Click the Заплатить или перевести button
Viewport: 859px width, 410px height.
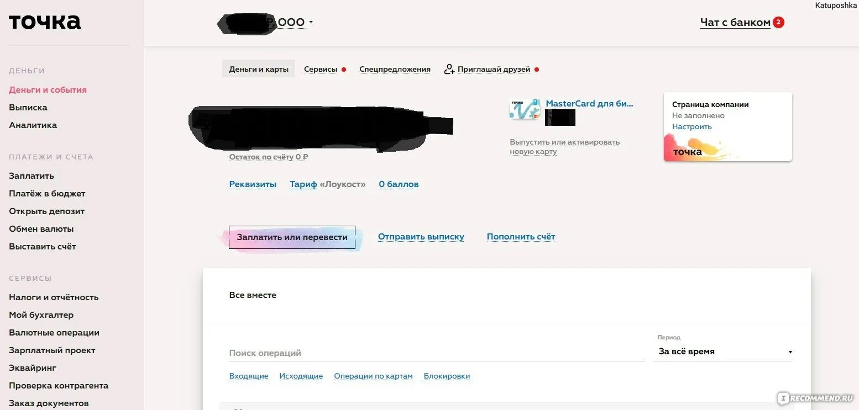point(292,237)
